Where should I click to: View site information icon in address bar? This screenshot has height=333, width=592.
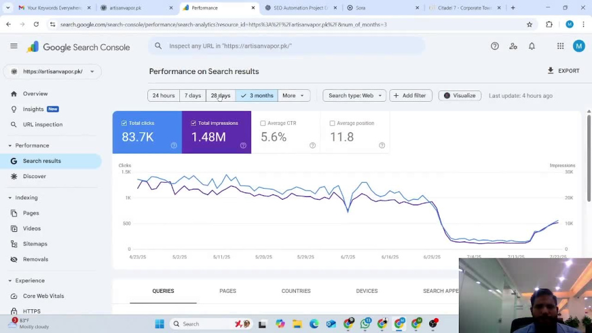53,24
